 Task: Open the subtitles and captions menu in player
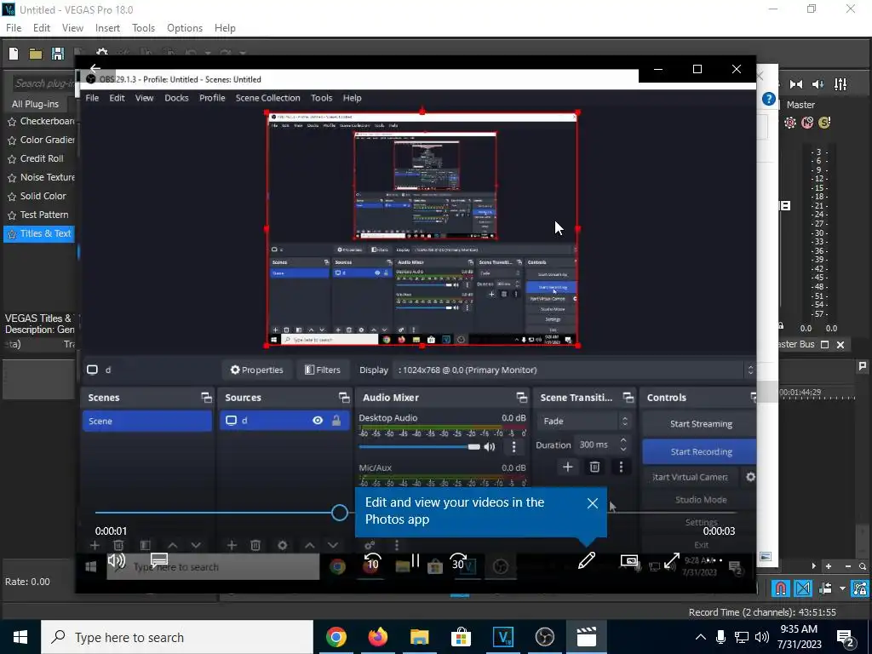pos(159,560)
